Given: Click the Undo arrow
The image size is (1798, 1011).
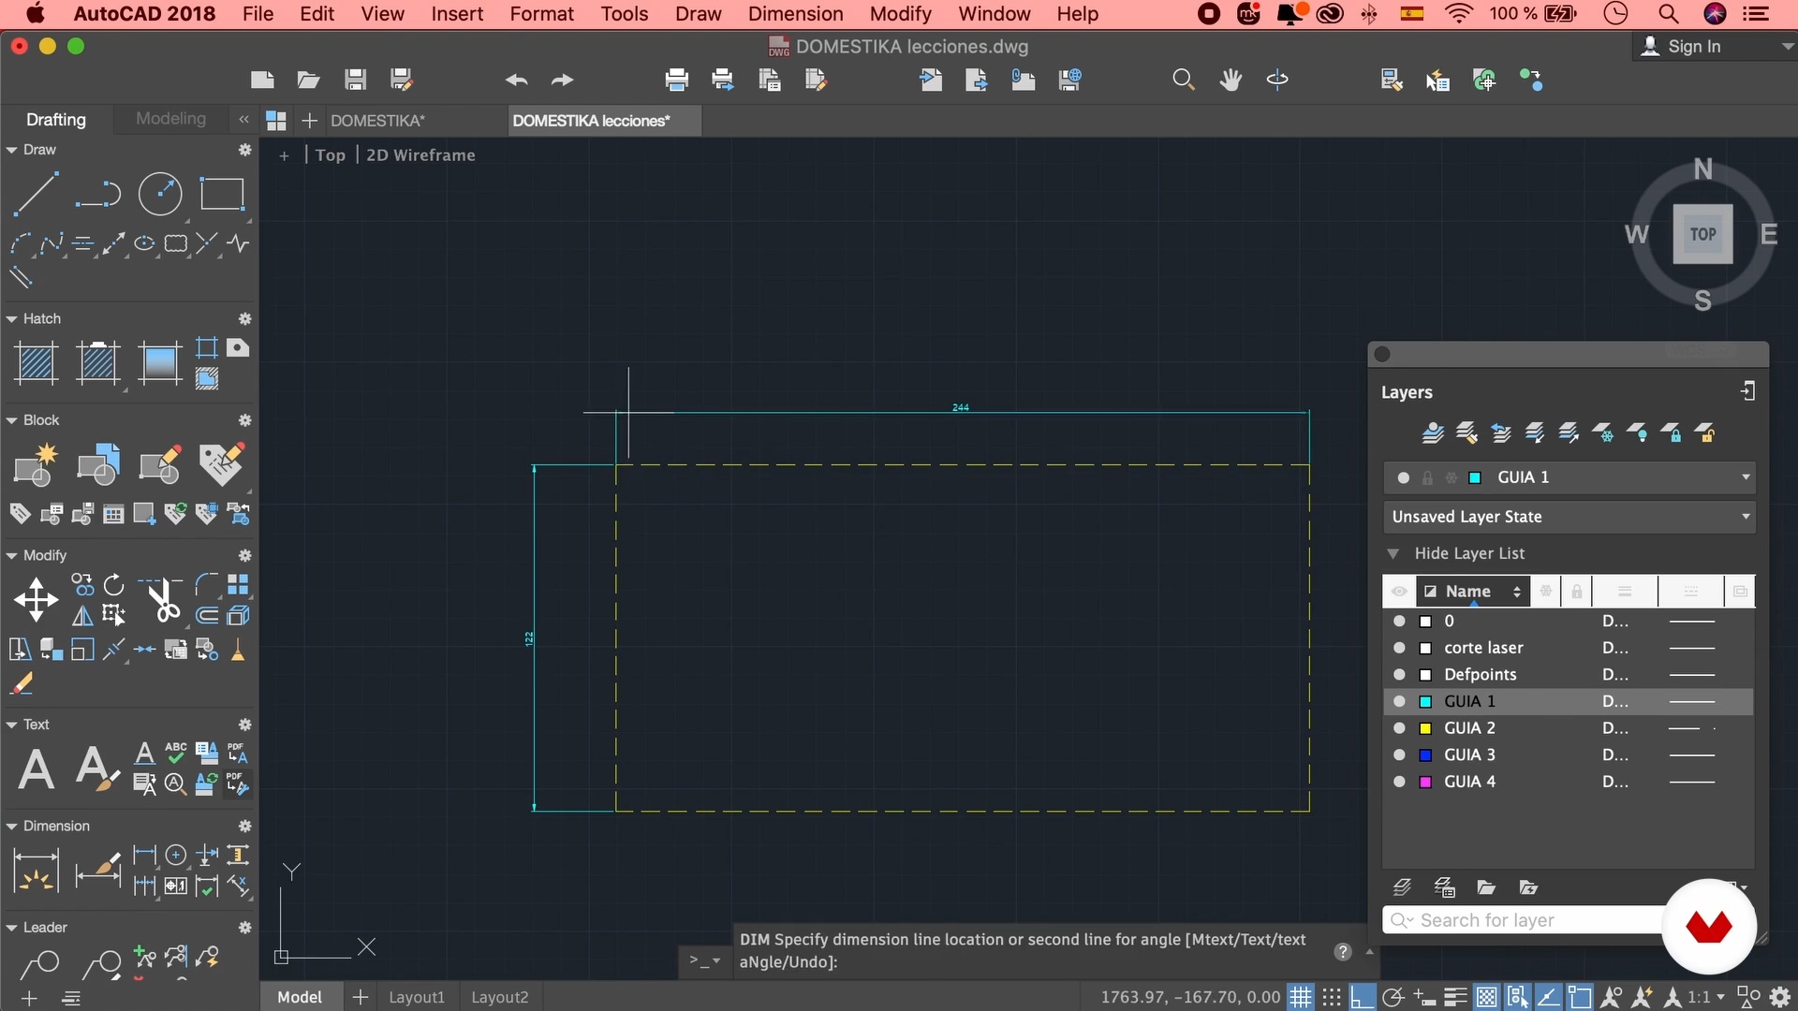Looking at the screenshot, I should coord(516,81).
